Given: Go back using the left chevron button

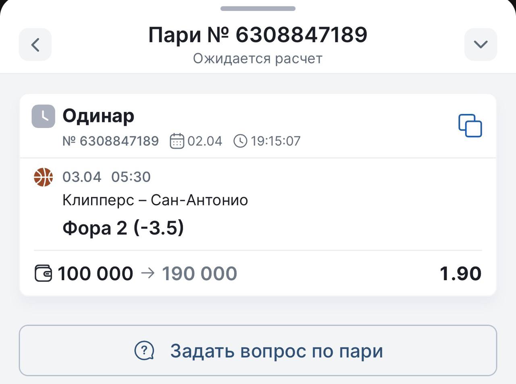Looking at the screenshot, I should click(x=35, y=45).
